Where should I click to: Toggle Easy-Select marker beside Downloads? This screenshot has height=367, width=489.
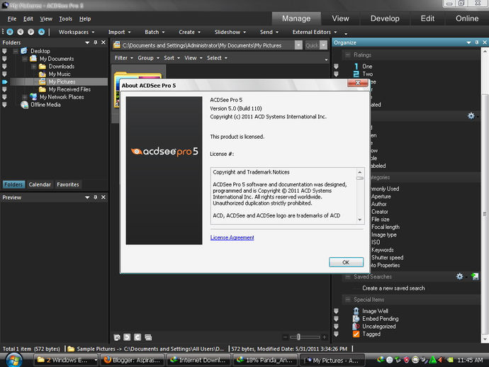4,66
